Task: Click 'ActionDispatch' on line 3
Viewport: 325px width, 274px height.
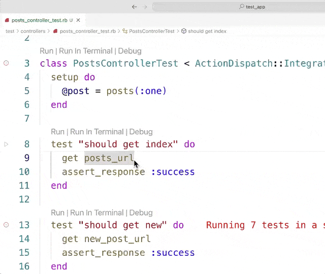Action: point(234,63)
